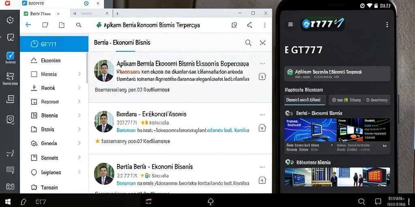Open the taskbar notification center icon
The width and height of the screenshot is (415, 207).
click(x=378, y=201)
